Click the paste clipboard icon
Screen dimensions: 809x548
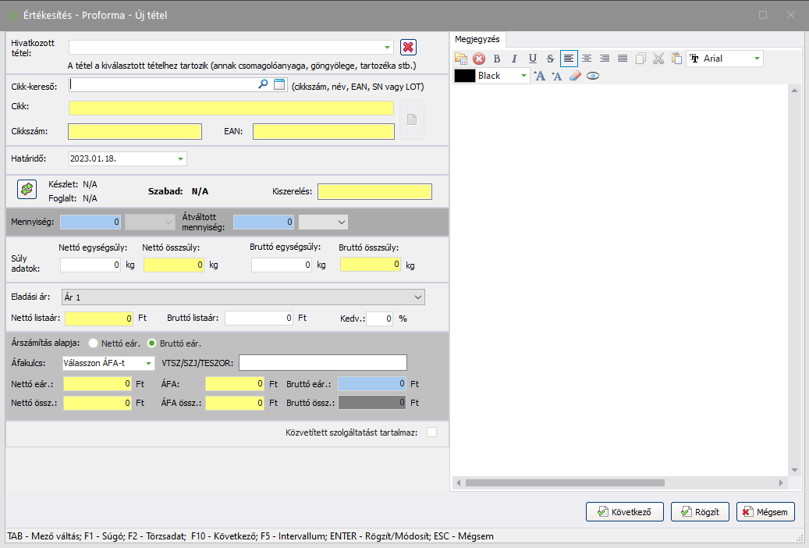tap(676, 59)
